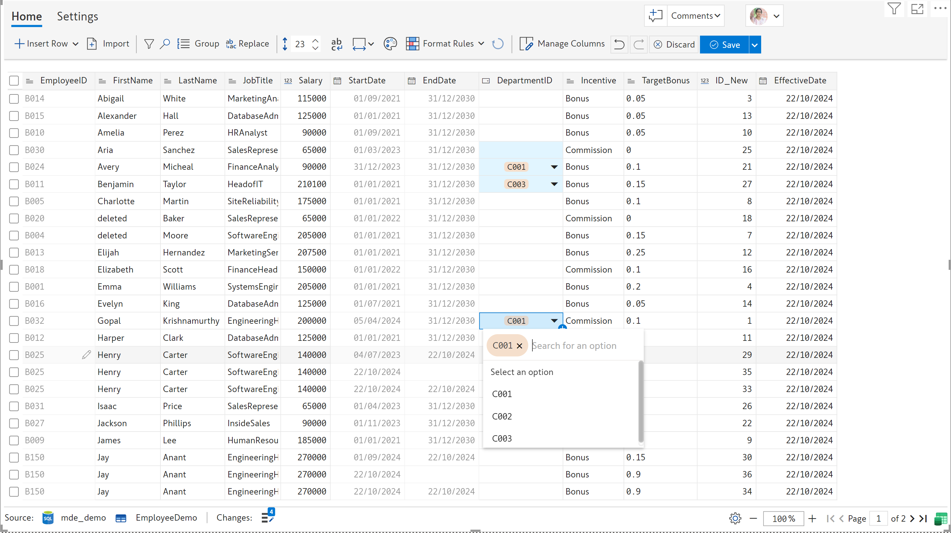Open pending changes icon in the status bar
951x533 pixels.
click(x=268, y=517)
